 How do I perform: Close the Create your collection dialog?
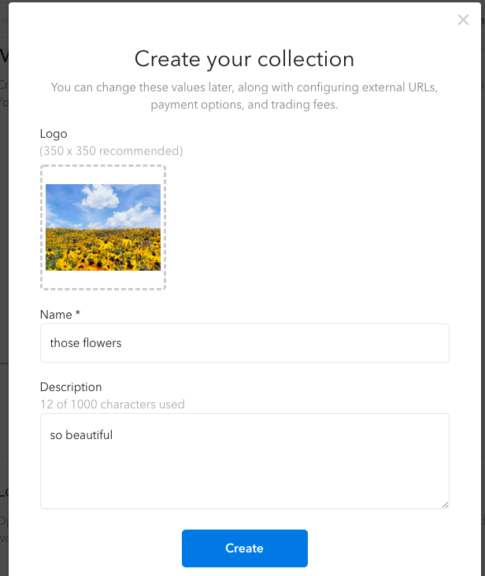(463, 20)
